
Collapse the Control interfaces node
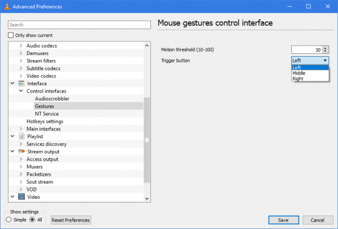[21, 91]
